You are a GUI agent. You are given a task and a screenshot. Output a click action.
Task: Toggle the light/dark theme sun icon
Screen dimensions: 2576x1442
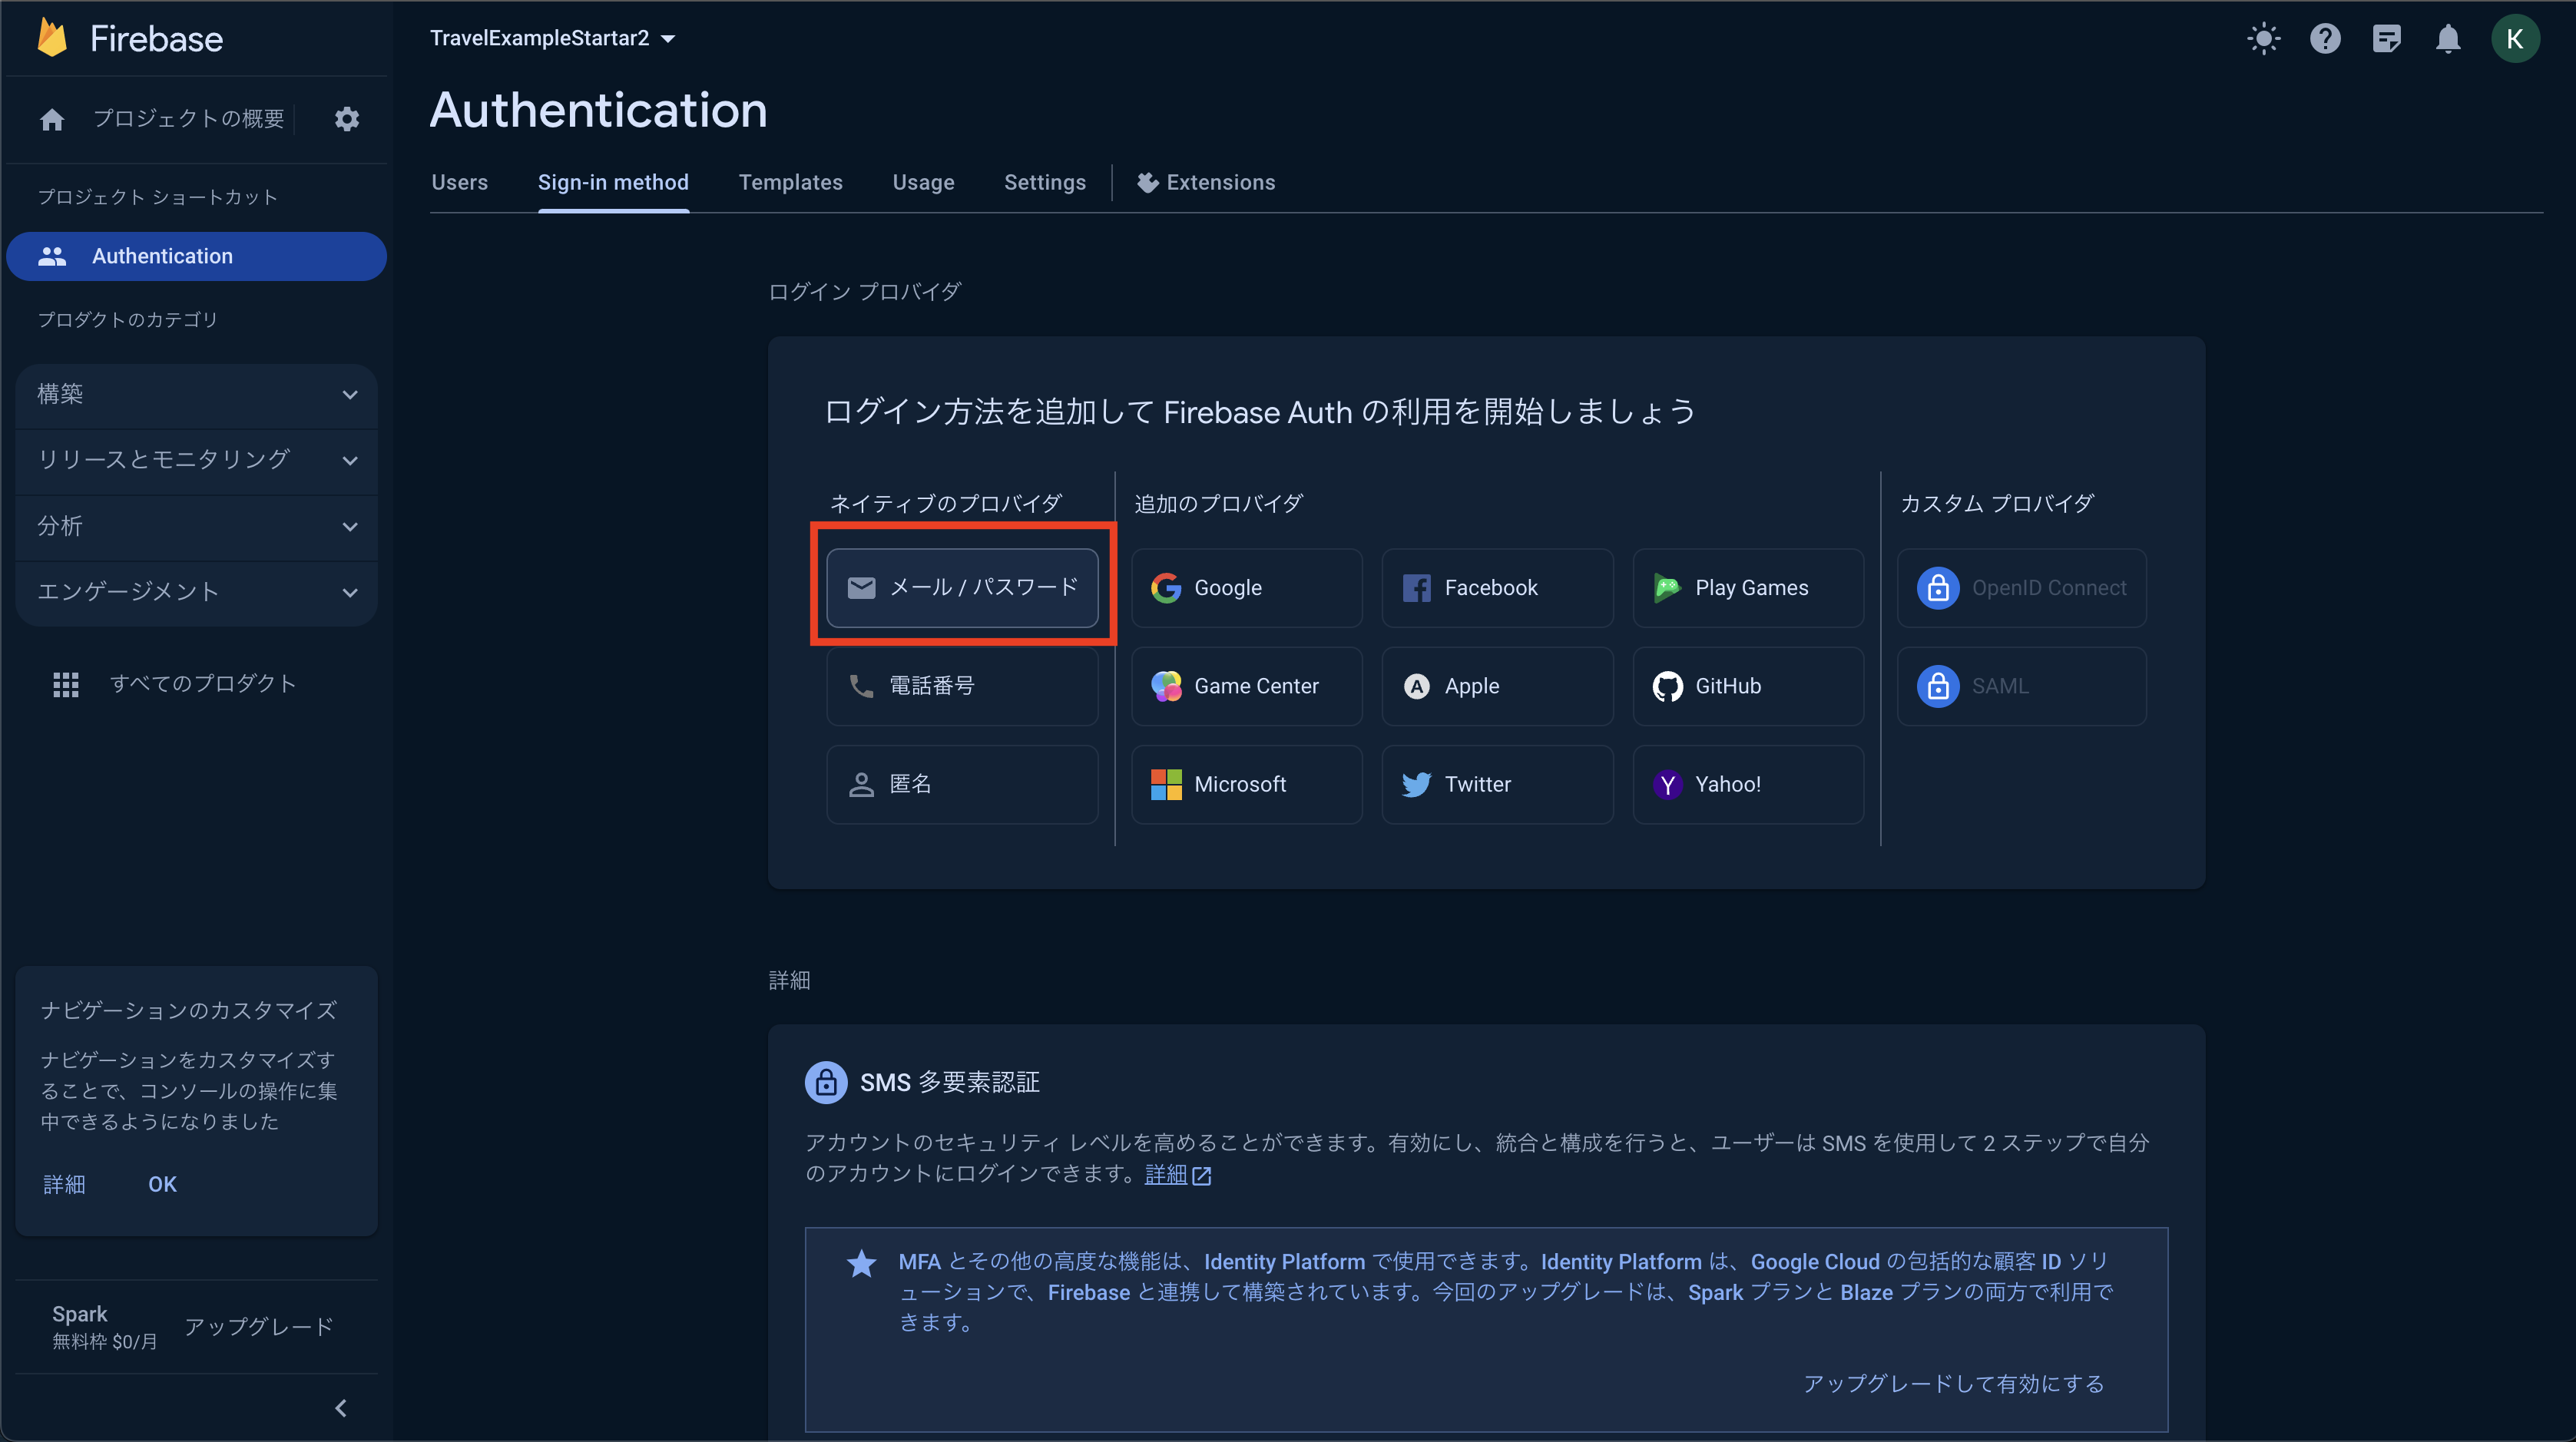pos(2263,39)
